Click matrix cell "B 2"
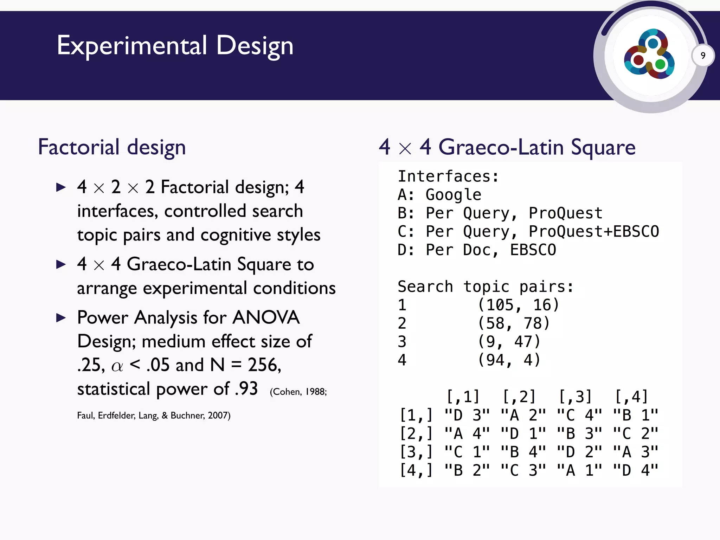 467,470
